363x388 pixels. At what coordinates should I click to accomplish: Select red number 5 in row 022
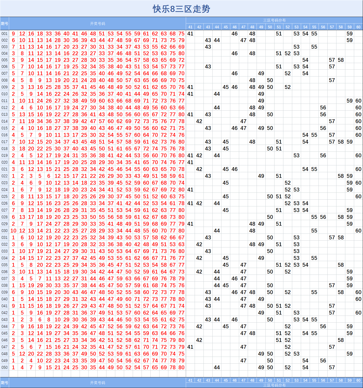tap(40, 176)
